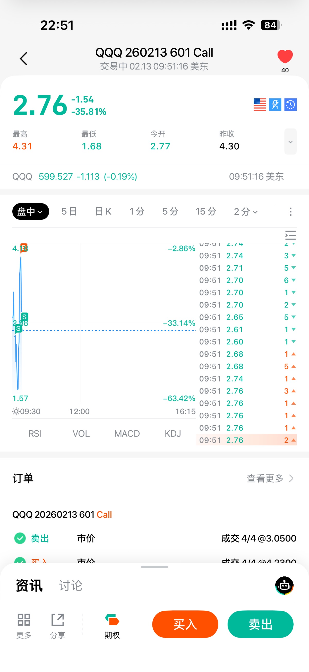Screen dimensions: 309x672
Task: Open the 2分 interval dropdown
Action: point(246,211)
